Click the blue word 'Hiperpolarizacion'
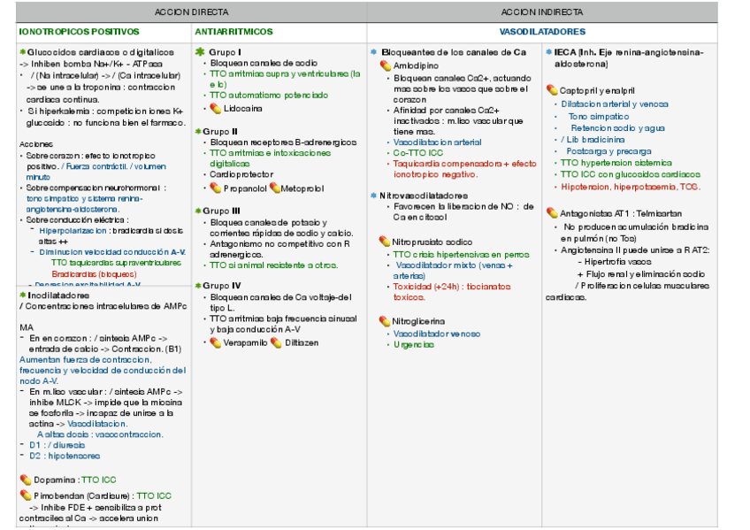 coord(73,231)
